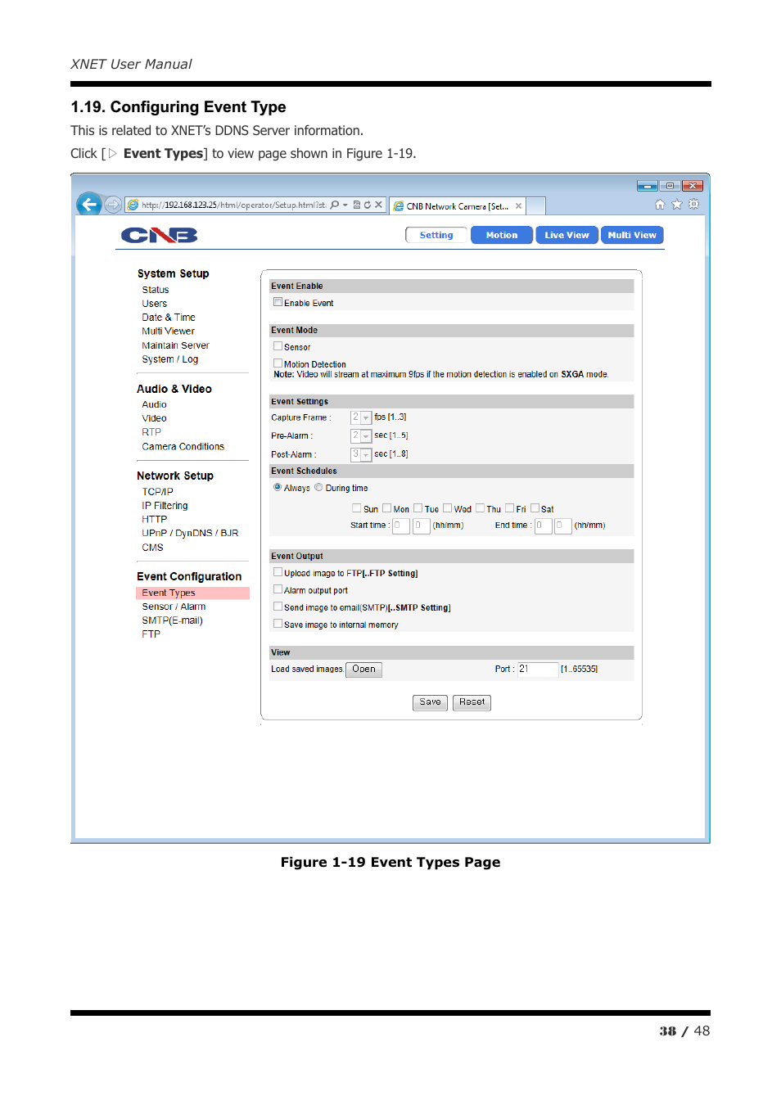Screen dimensions: 781x1105
Task: Select the During time radio button
Action: click(x=318, y=487)
